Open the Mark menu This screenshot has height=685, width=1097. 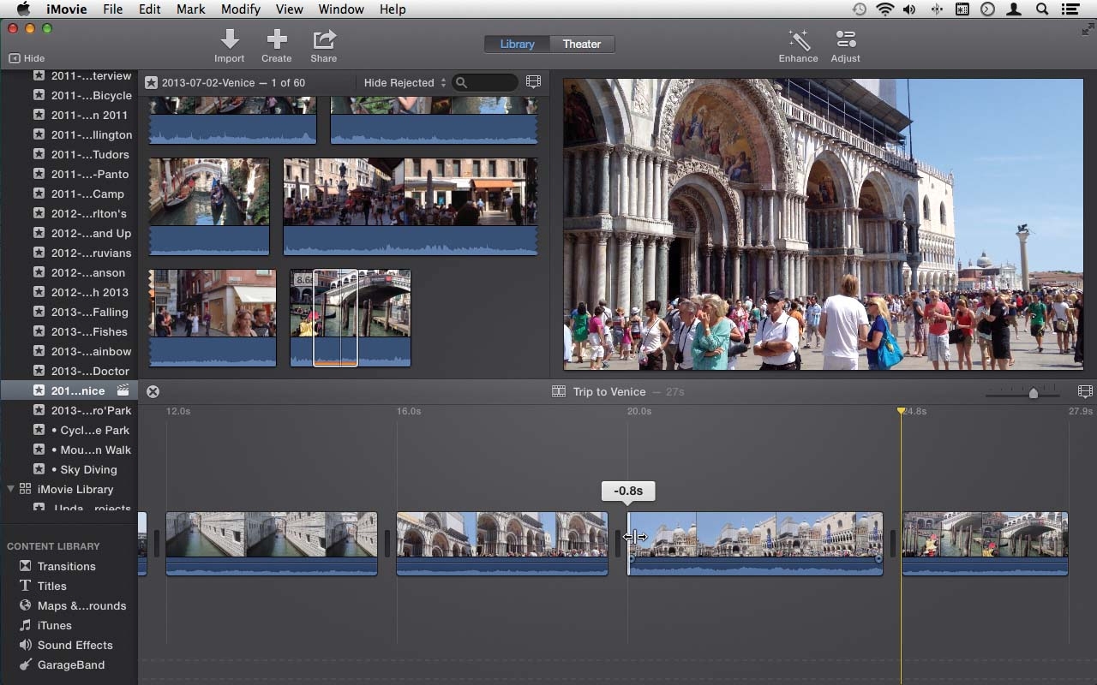(x=191, y=9)
